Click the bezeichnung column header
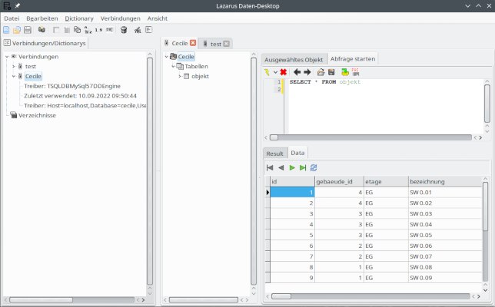 click(x=445, y=182)
